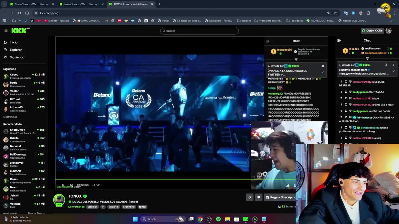Screen dimensions: 399x224
Task: Collapse the embedded stream's chat panel
Action: [x=267, y=41]
